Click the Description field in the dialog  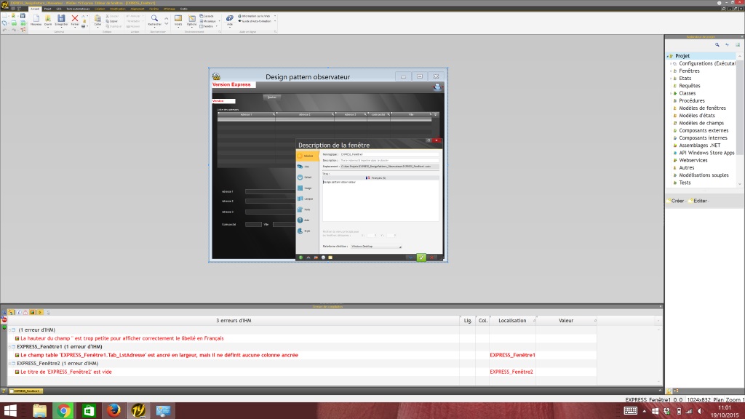click(x=389, y=161)
